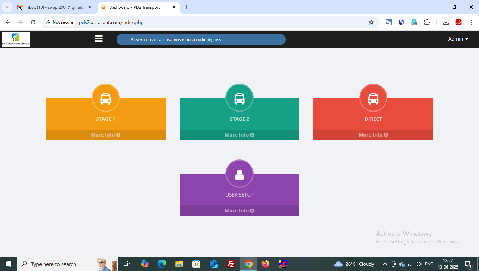The height and width of the screenshot is (271, 479).
Task: Open the tab search chevron dropdown
Action: tap(7, 7)
